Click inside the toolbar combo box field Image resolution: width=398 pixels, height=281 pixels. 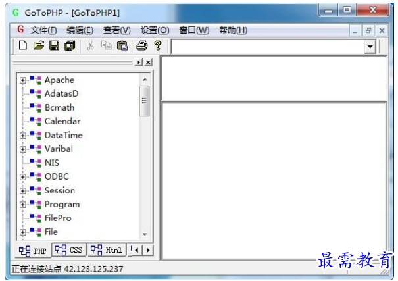tap(268, 47)
